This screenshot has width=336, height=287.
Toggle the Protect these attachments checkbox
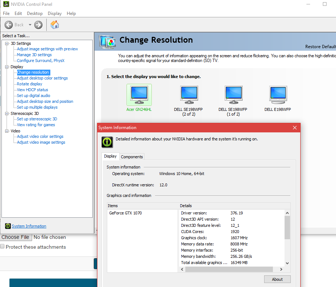tap(3, 247)
